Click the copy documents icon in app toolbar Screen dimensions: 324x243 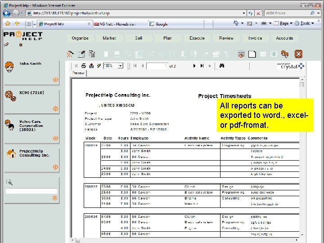tap(92, 54)
